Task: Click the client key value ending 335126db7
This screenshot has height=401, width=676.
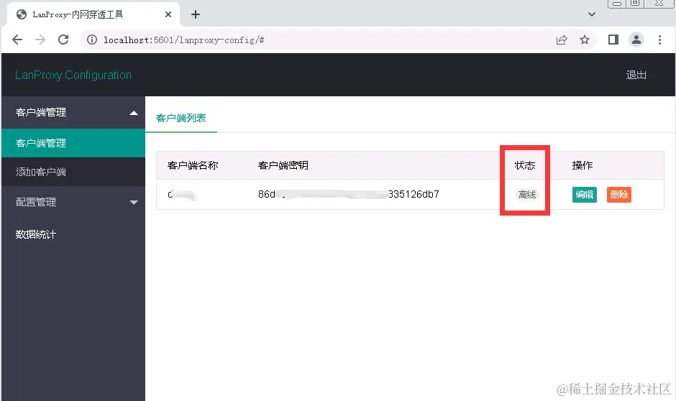Action: point(349,194)
